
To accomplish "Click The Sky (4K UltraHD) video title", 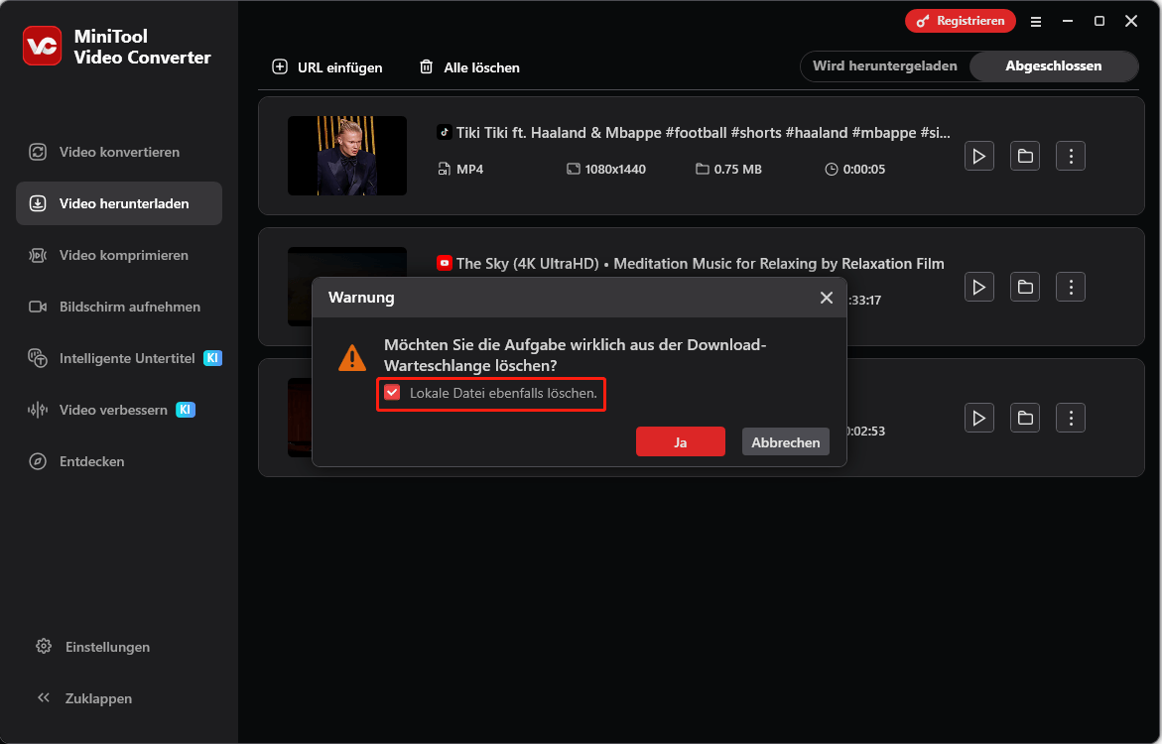I will 700,263.
